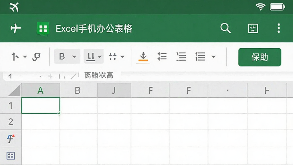Viewport: 293px width, 165px height.
Task: Toggle bold formatting with B button
Action: pos(62,56)
